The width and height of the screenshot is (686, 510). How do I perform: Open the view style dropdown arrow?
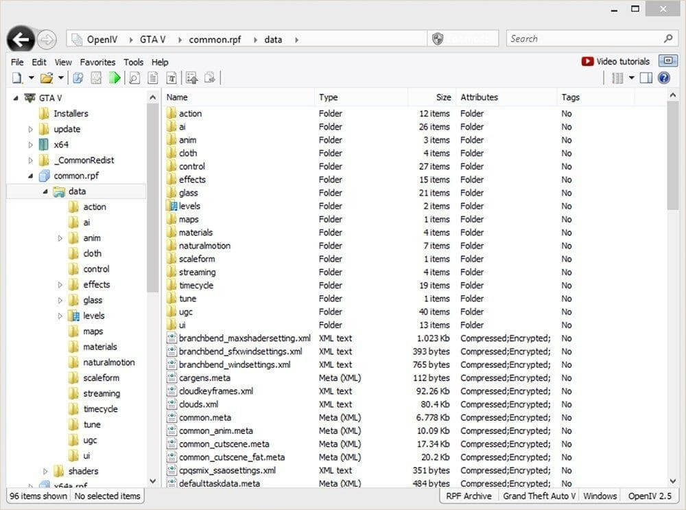pyautogui.click(x=631, y=78)
